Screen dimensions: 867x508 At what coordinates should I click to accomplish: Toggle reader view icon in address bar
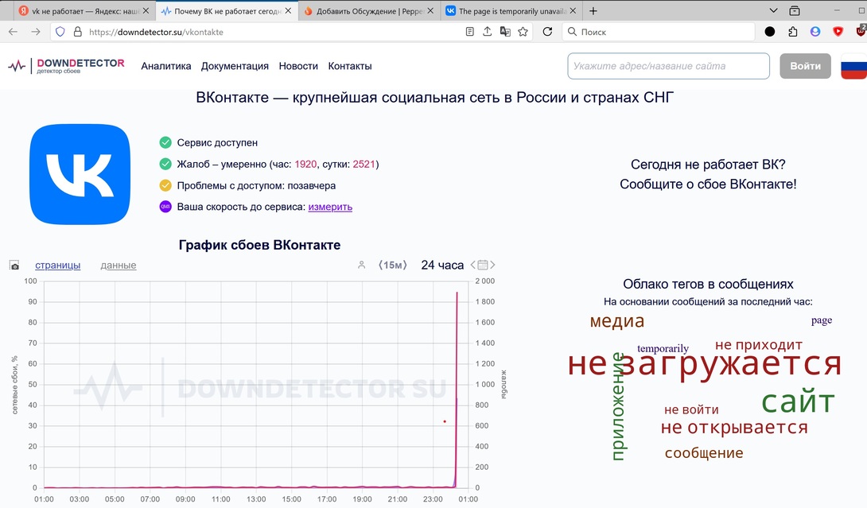click(469, 32)
